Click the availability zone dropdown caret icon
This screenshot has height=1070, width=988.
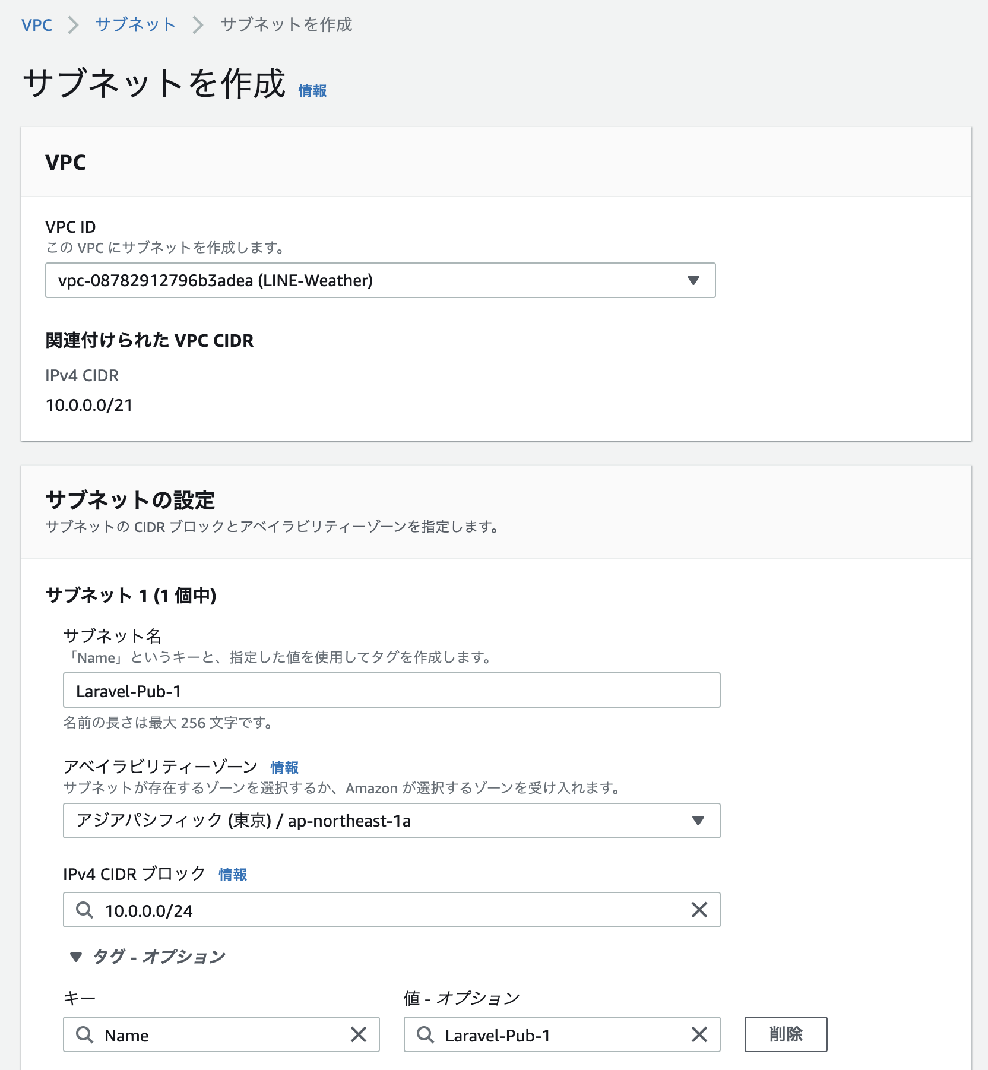(x=700, y=821)
